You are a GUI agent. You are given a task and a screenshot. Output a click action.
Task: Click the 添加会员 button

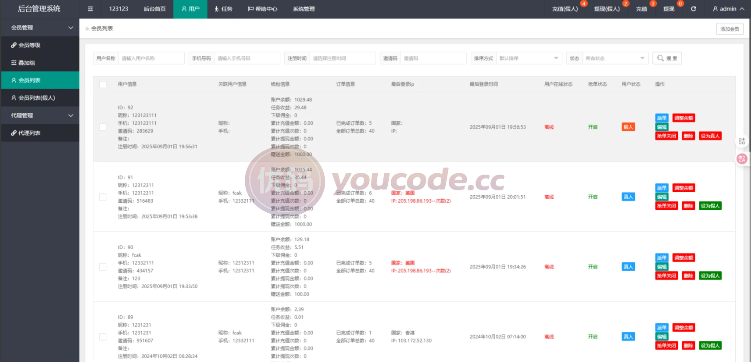730,29
